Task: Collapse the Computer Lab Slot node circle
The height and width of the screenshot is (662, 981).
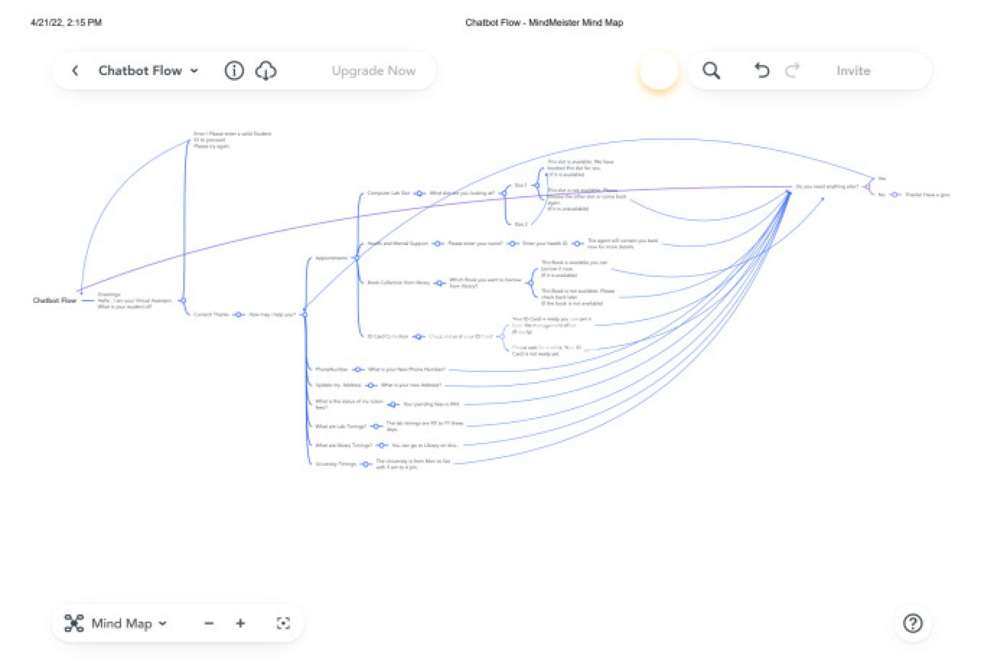Action: click(x=419, y=193)
